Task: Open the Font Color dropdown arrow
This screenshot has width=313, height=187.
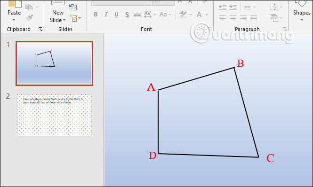Action: click(207, 15)
